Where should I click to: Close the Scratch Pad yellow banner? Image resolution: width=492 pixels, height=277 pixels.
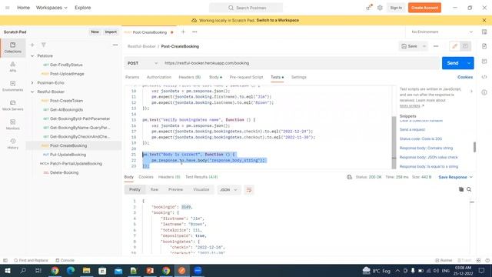pos(484,20)
